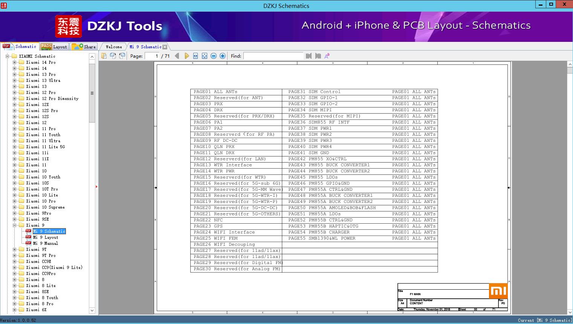Close the Mi 9 Schematic tab
This screenshot has width=573, height=324.
pyautogui.click(x=165, y=47)
